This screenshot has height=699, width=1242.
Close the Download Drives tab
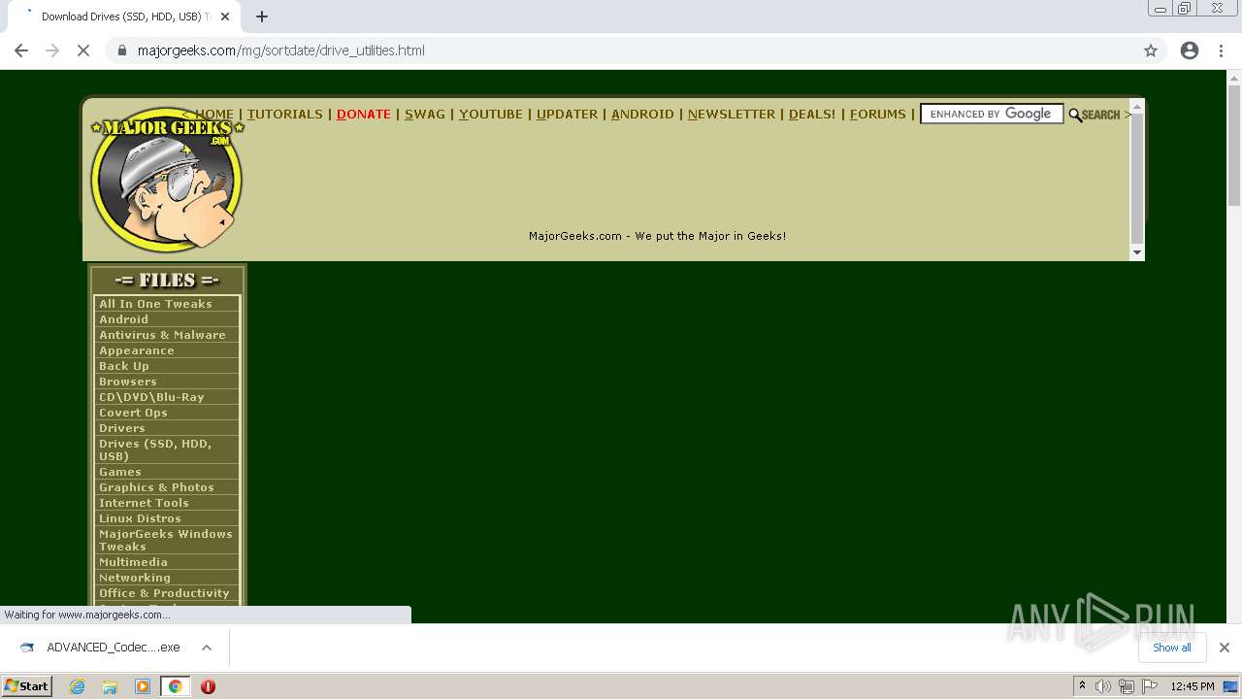224,17
